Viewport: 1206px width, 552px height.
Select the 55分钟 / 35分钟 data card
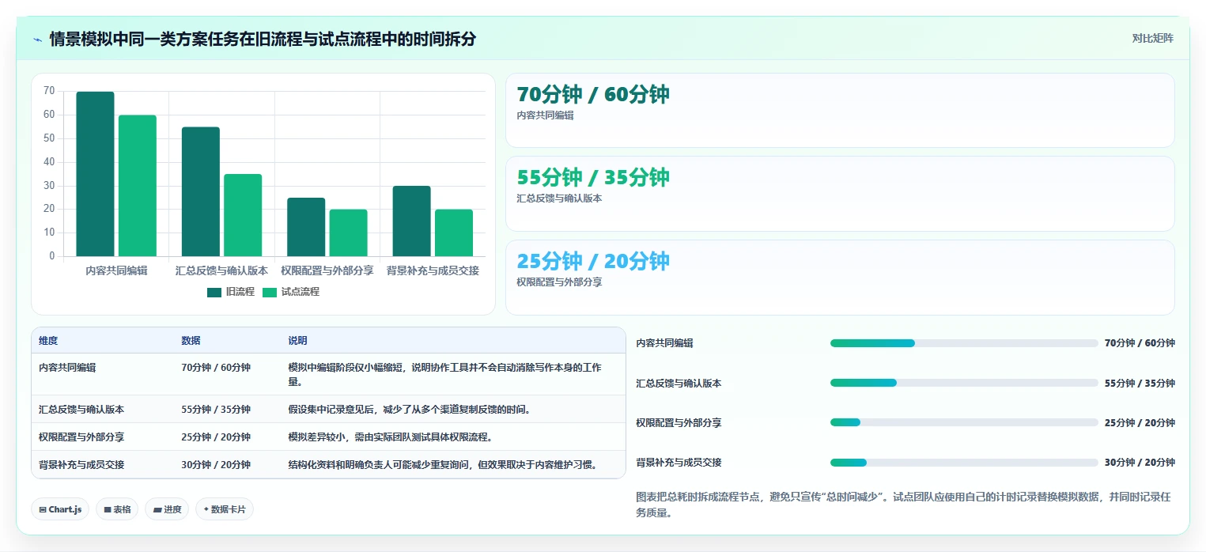(x=840, y=194)
